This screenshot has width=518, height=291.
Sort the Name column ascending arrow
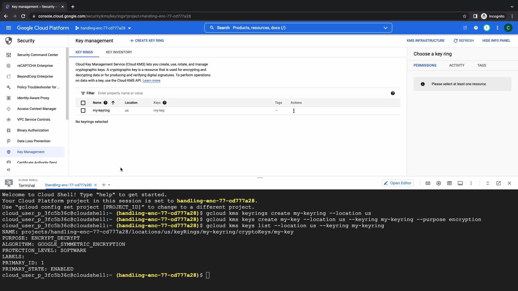(x=113, y=103)
